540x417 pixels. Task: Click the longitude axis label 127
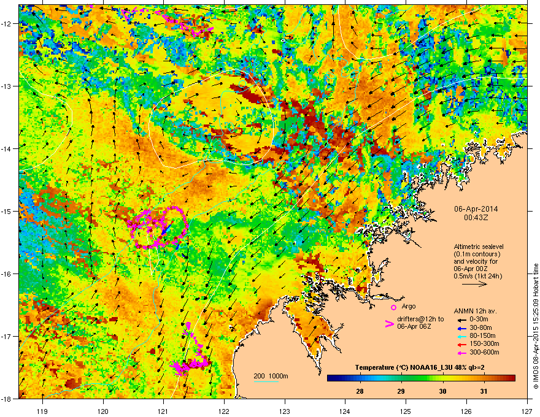[527, 411]
